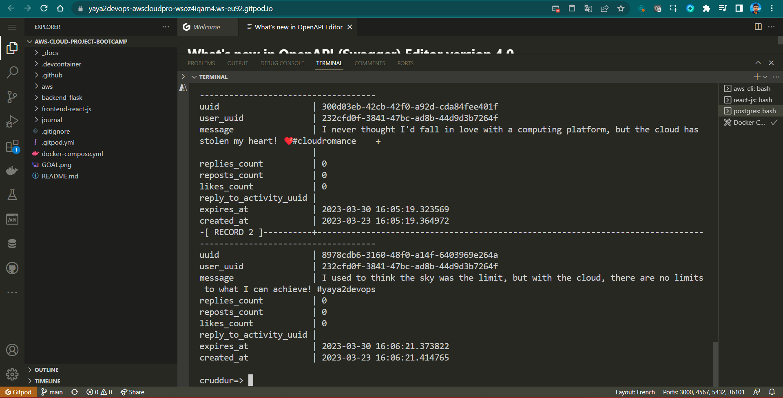Viewport: 783px width, 398px height.
Task: Open the GOAL.png image file
Action: tap(56, 165)
